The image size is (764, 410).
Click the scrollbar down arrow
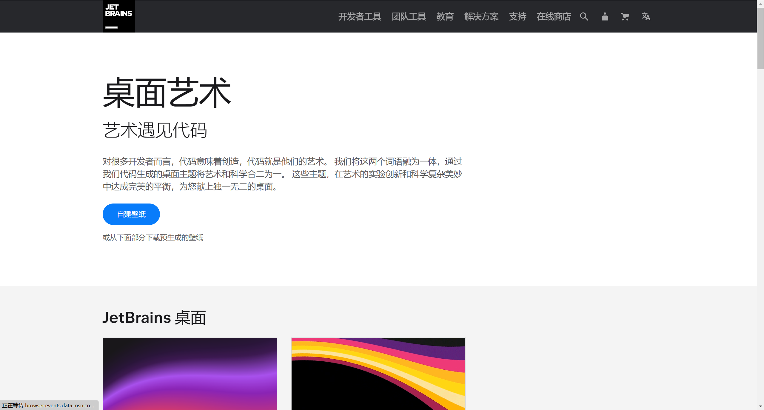(760, 406)
